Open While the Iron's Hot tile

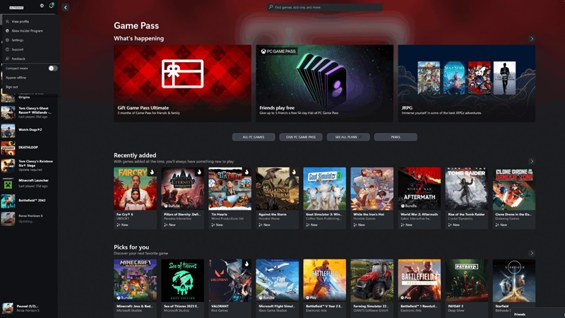372,198
